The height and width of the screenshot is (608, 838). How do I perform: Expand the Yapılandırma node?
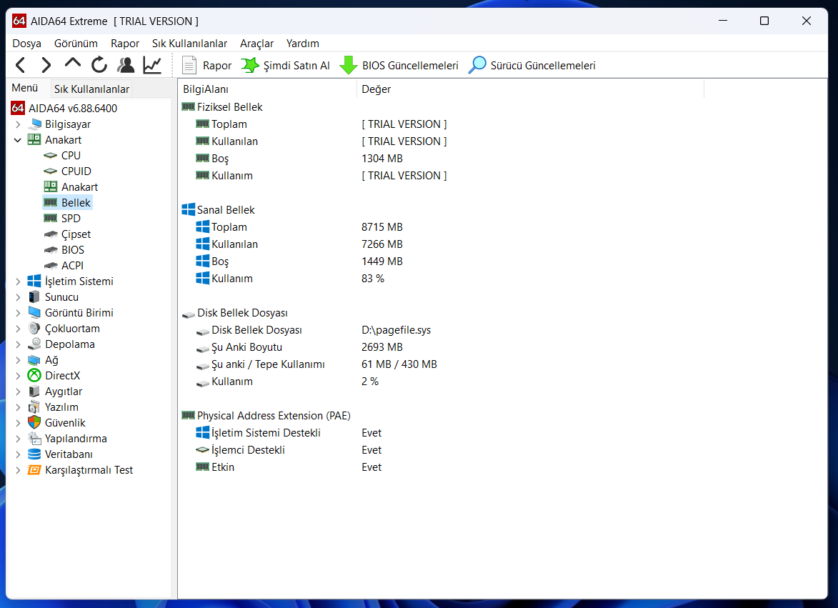pos(18,439)
